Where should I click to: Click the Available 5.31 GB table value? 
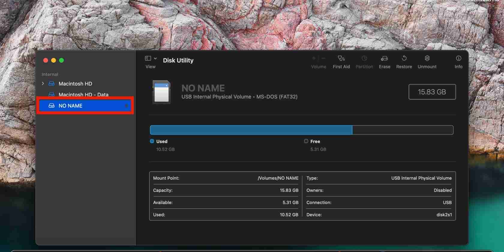pyautogui.click(x=290, y=202)
